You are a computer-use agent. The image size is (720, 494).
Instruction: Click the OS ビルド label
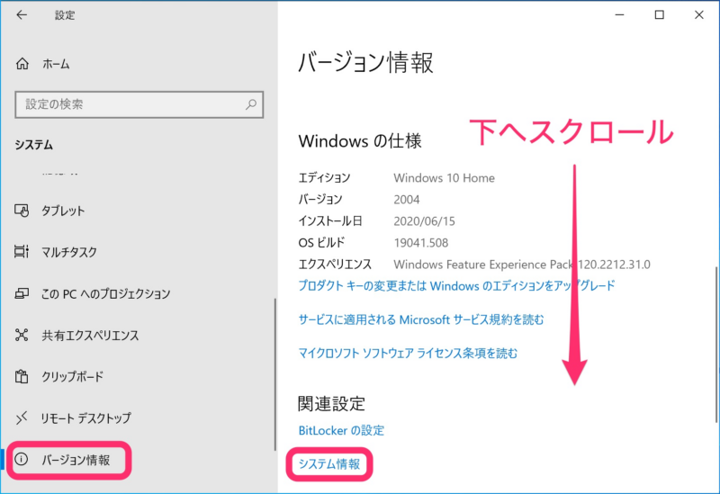(321, 243)
